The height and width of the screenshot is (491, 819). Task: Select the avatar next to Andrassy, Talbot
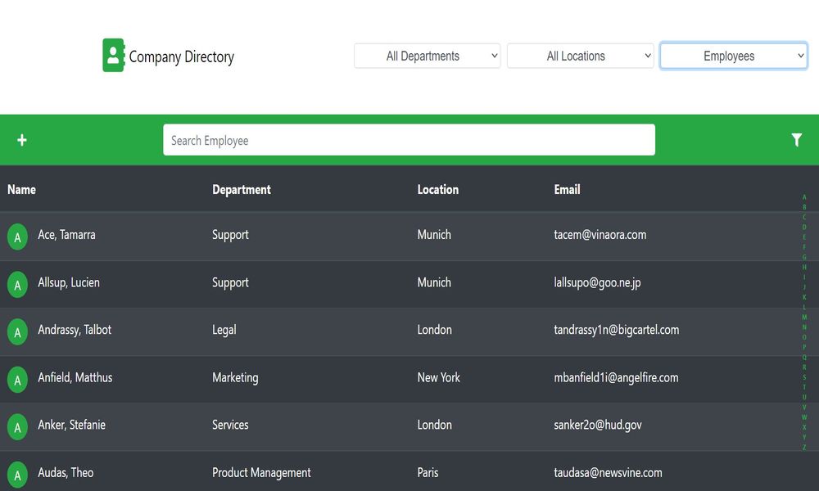[x=17, y=332]
